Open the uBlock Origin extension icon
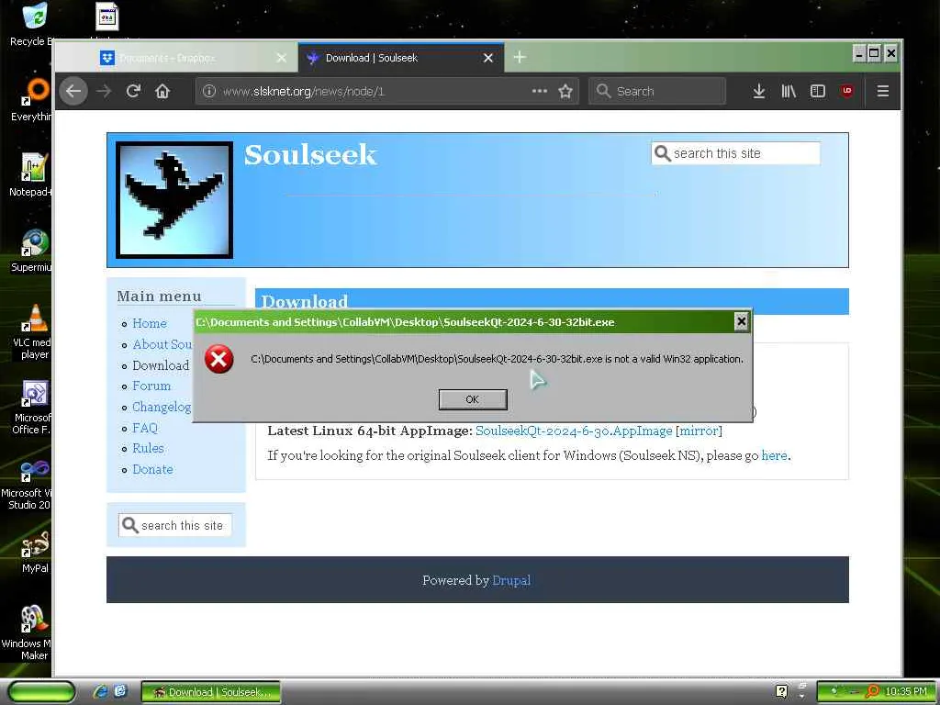The image size is (940, 705). pyautogui.click(x=847, y=91)
